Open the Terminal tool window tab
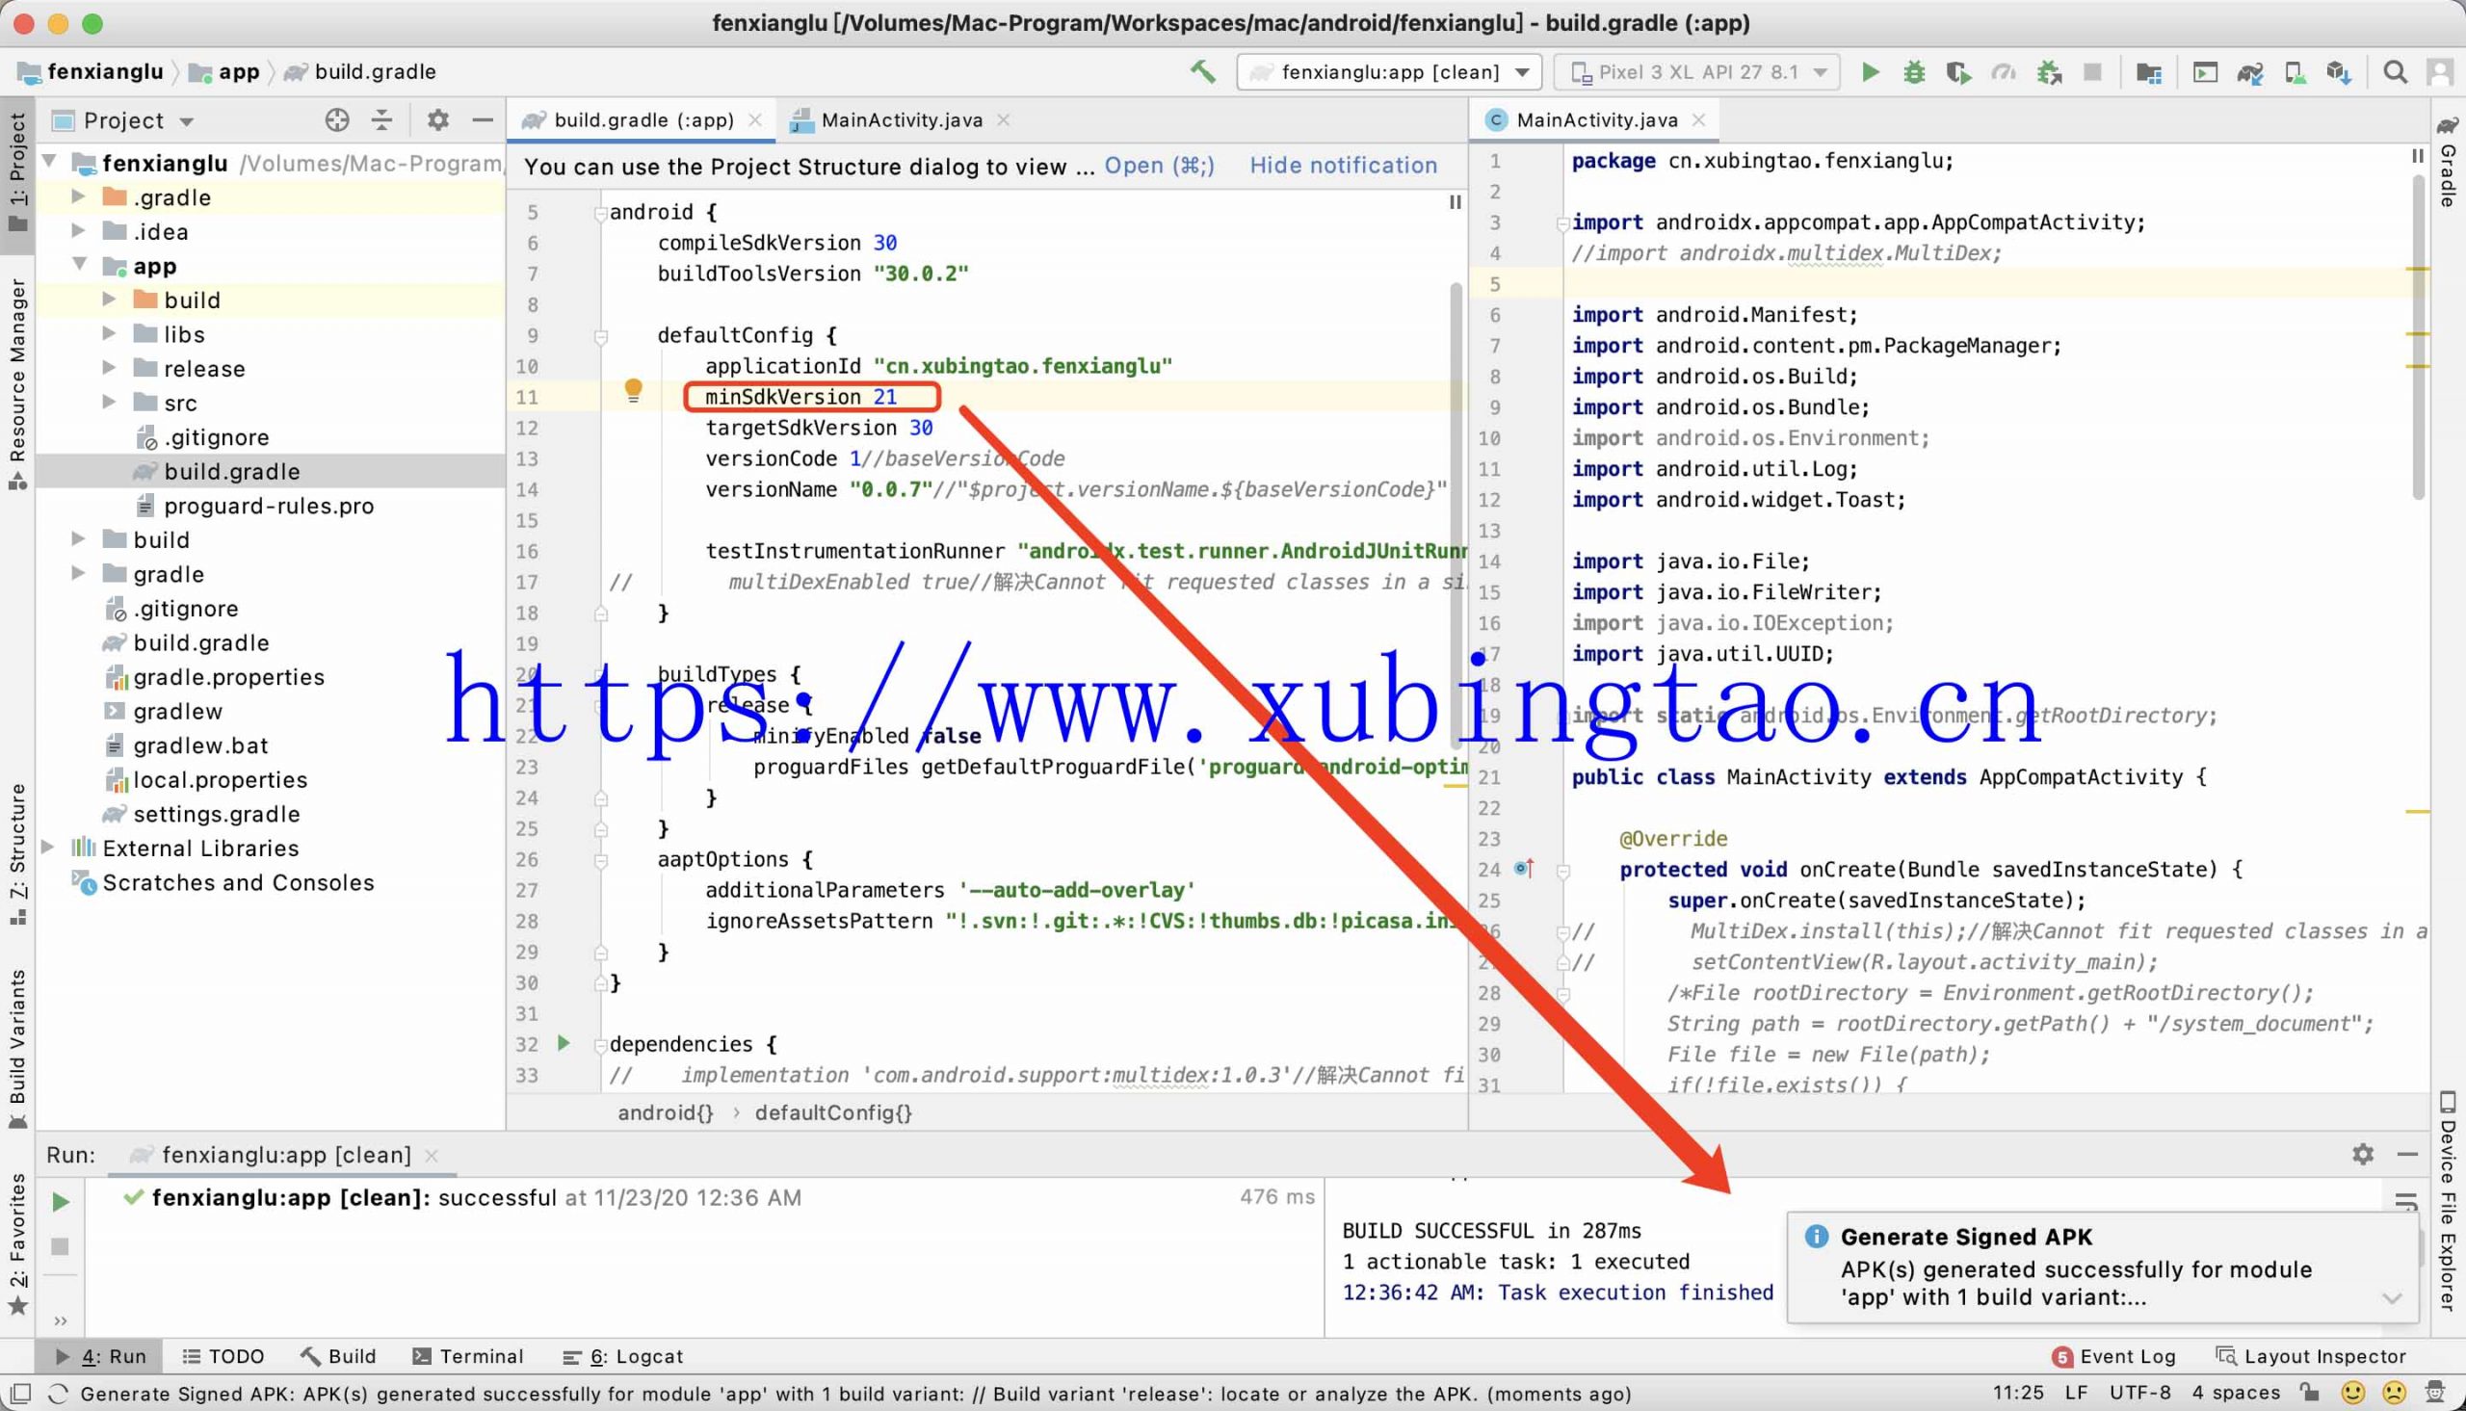 click(468, 1356)
